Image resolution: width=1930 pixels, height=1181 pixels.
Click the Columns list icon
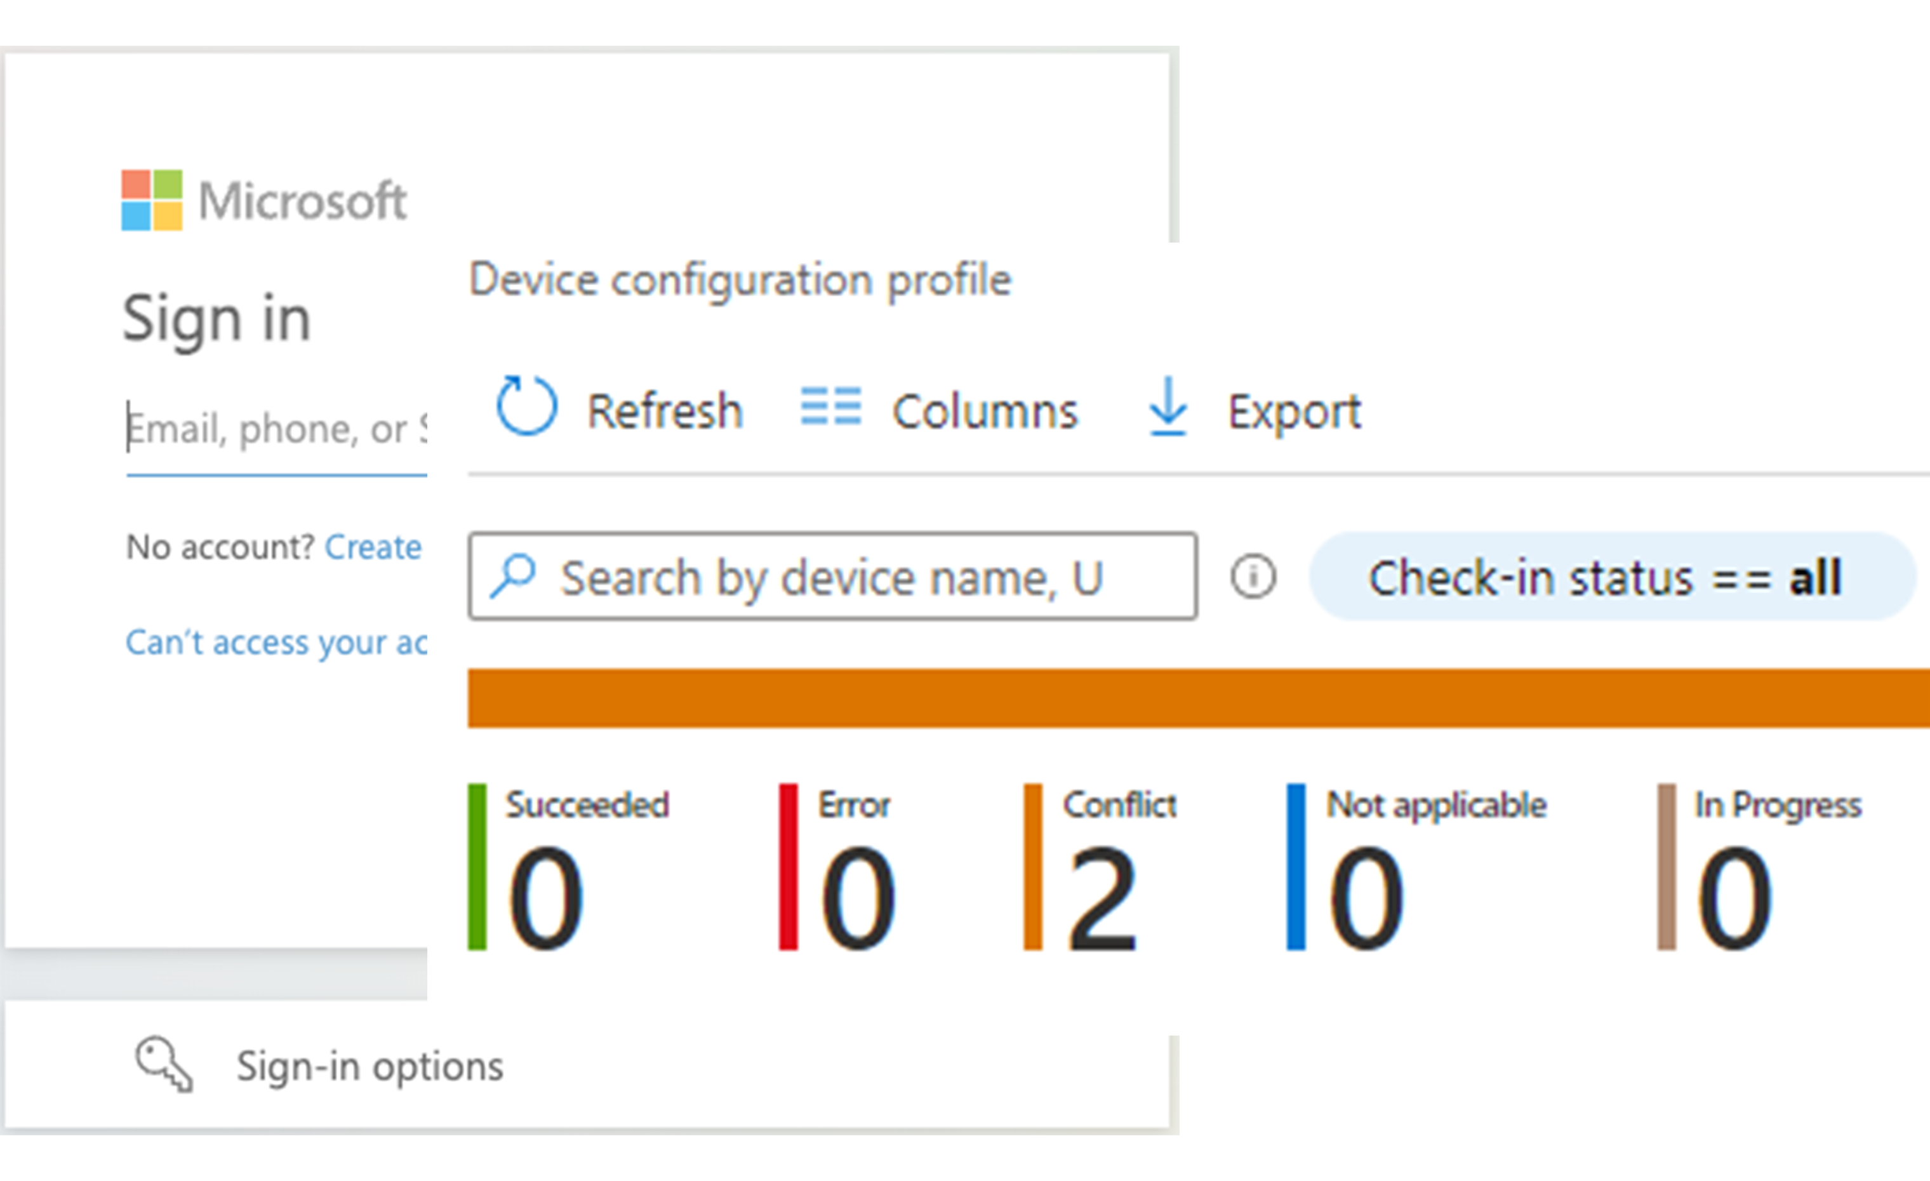pyautogui.click(x=830, y=406)
